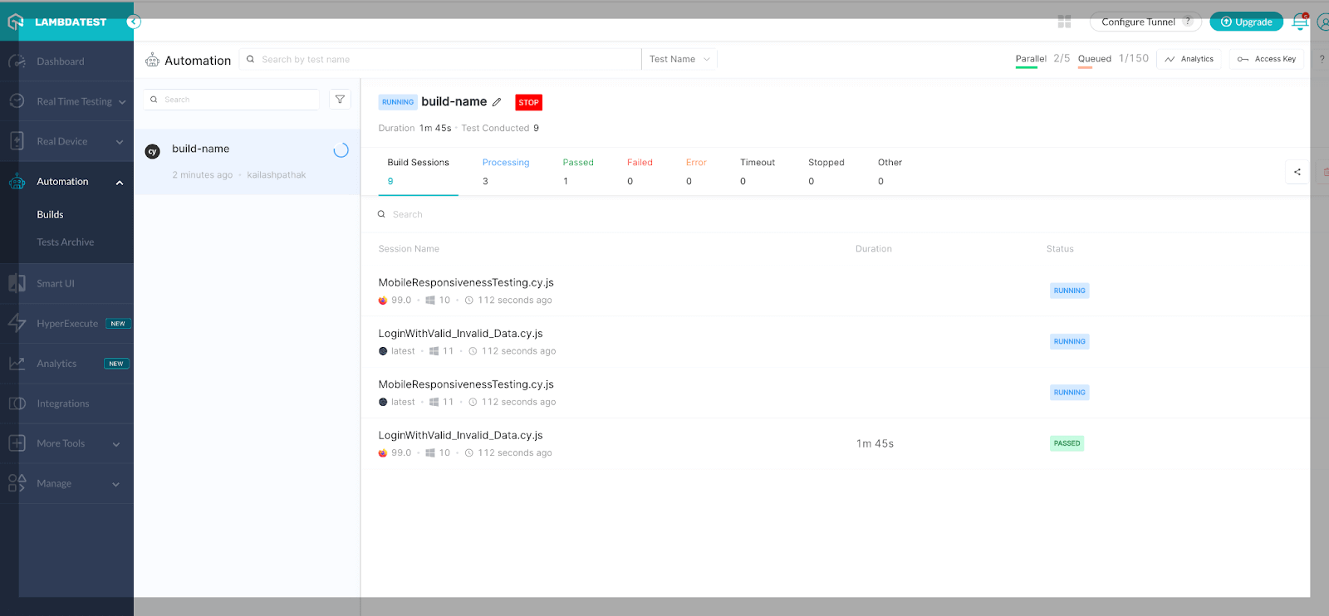Click the Smart UI icon
The width and height of the screenshot is (1329, 616).
[17, 283]
